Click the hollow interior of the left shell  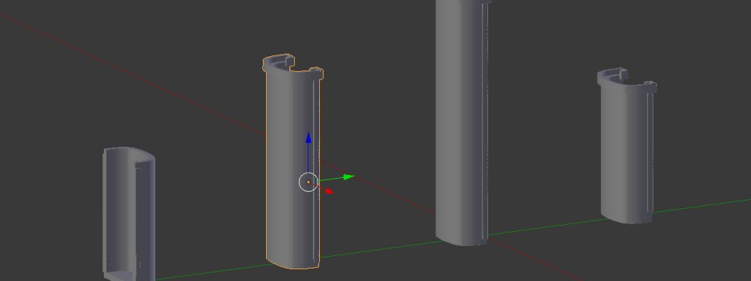pyautogui.click(x=142, y=215)
